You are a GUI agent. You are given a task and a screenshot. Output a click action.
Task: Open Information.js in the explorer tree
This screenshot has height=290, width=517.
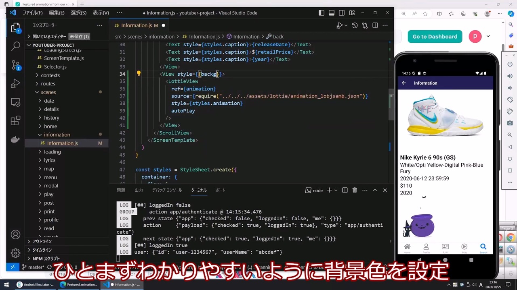(x=62, y=143)
